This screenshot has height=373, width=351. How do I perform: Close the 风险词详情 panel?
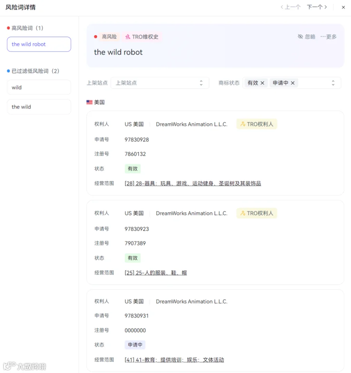pos(343,7)
